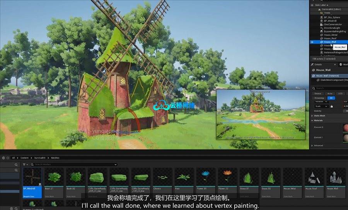Click the back navigation arrow in content browser
Image resolution: width=348 pixels, height=210 pixels.
tap(3, 158)
